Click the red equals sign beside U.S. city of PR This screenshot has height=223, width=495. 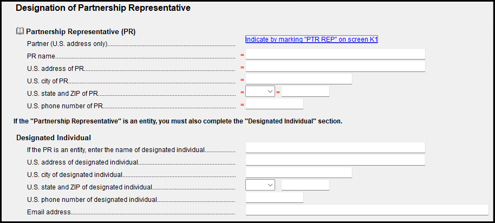(242, 80)
